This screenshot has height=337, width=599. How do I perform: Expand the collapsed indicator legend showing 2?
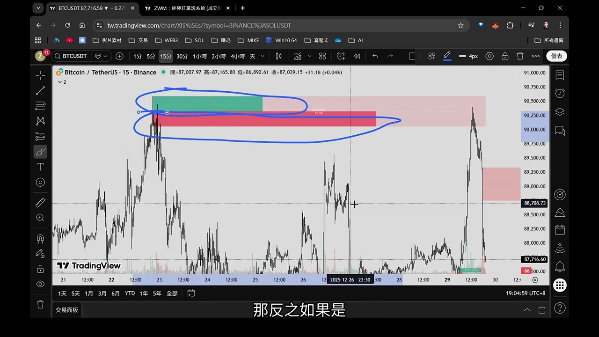click(x=62, y=82)
